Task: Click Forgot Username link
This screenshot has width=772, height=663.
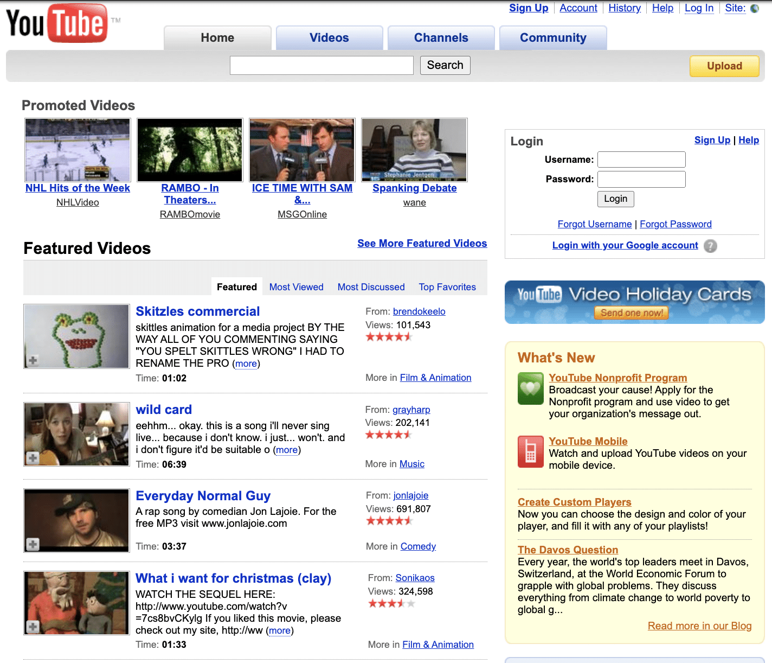Action: 595,224
